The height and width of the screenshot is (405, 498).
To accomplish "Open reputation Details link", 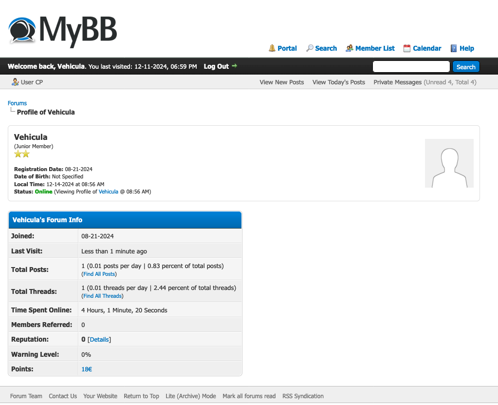I will 99,340.
